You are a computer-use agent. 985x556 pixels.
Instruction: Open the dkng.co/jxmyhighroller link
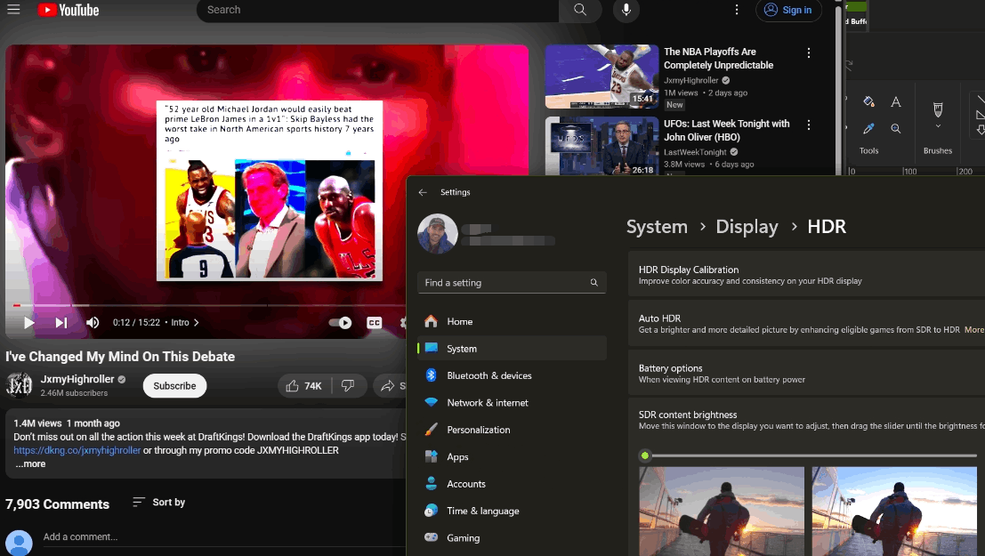point(77,450)
